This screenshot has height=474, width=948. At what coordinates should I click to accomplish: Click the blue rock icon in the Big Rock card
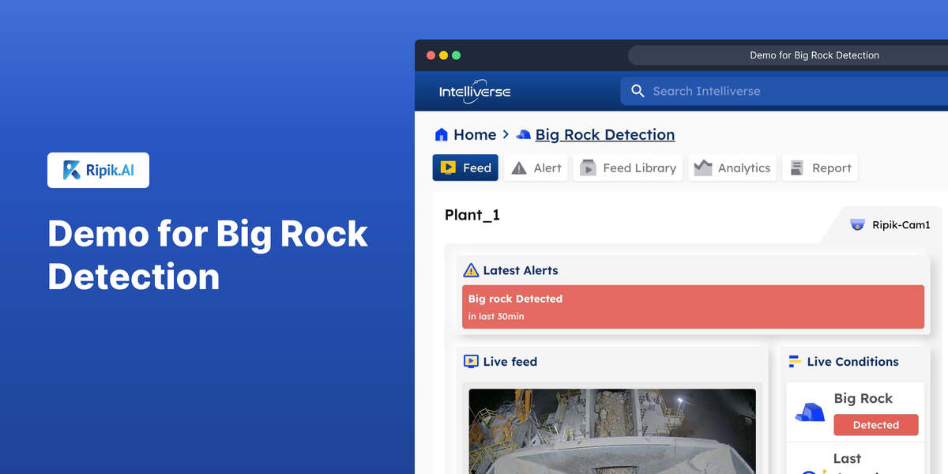point(808,410)
